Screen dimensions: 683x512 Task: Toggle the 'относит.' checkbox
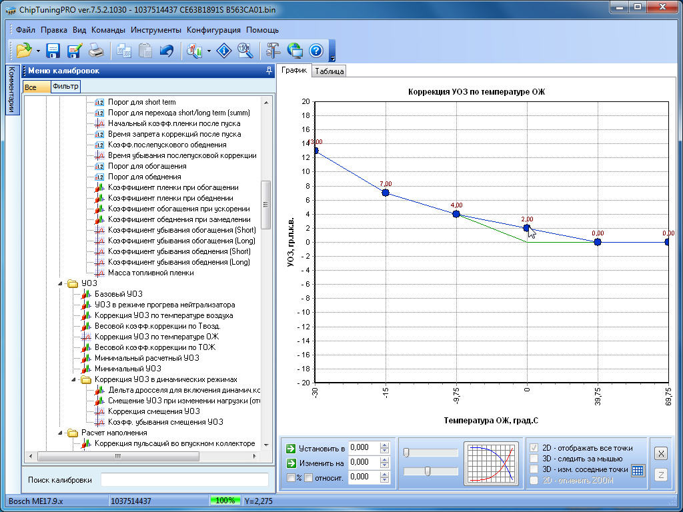click(x=309, y=477)
